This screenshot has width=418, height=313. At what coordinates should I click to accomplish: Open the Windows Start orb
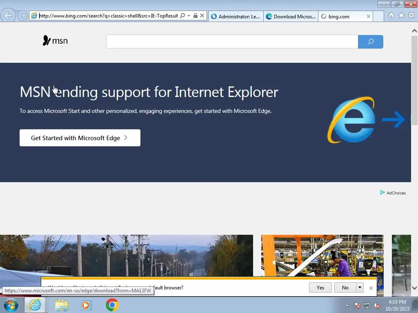coord(11,305)
